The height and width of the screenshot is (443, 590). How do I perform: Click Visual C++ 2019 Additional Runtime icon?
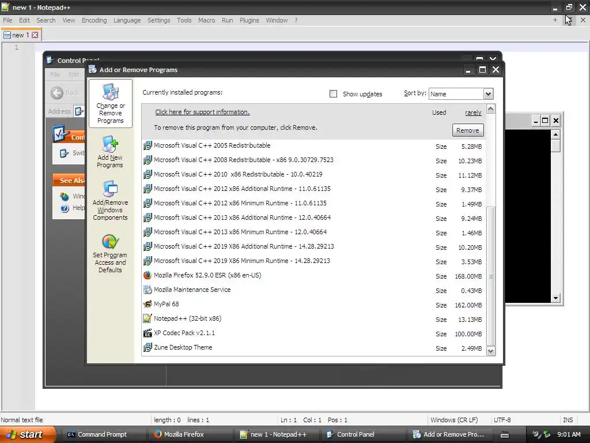[x=147, y=246]
